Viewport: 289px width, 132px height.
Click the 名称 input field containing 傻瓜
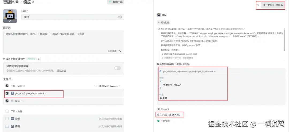[73, 17]
